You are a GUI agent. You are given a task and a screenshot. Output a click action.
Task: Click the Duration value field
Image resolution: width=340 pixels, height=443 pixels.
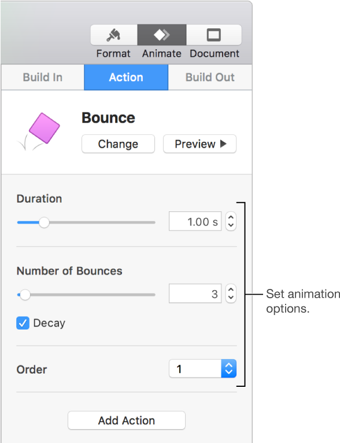pos(195,221)
